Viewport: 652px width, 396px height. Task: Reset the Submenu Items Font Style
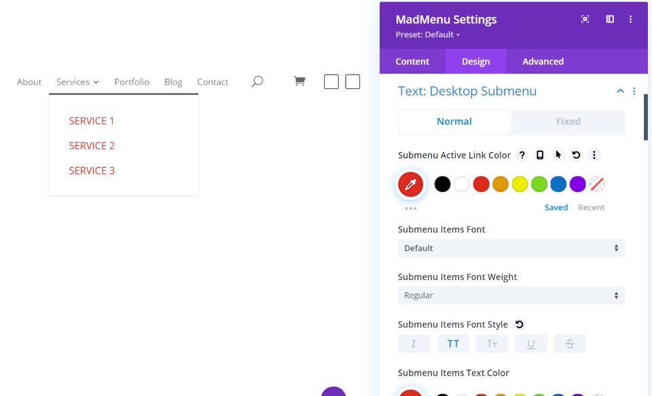(520, 324)
